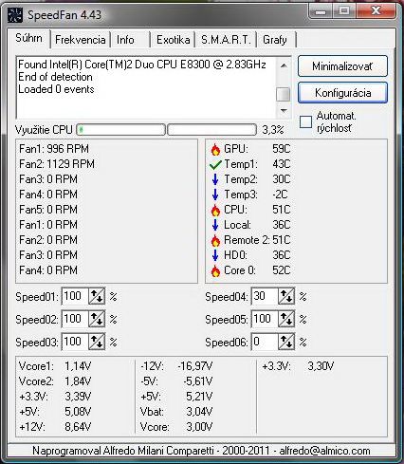
Task: Click the flame icon beside GPU temperature
Action: (215, 149)
